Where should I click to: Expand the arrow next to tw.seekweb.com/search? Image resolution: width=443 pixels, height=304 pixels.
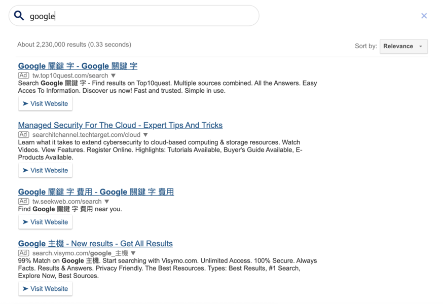point(107,202)
